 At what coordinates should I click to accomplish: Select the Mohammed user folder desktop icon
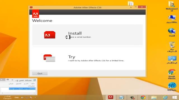(172, 6)
